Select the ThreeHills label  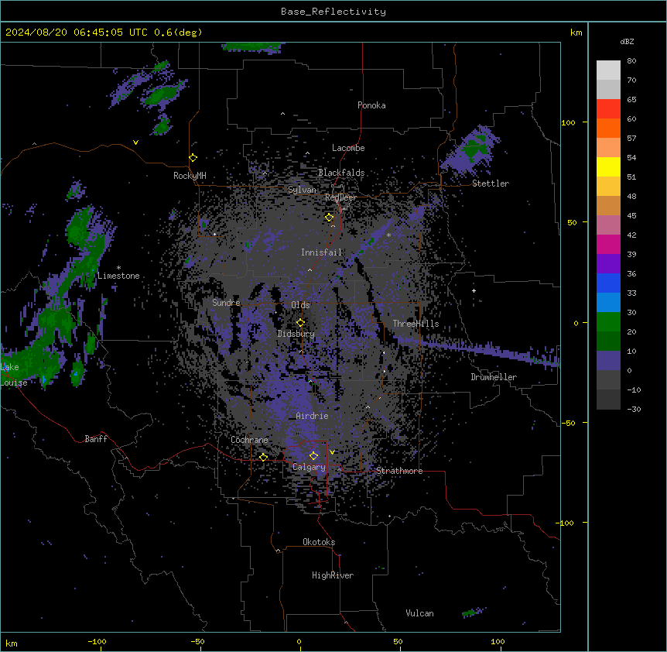click(416, 324)
